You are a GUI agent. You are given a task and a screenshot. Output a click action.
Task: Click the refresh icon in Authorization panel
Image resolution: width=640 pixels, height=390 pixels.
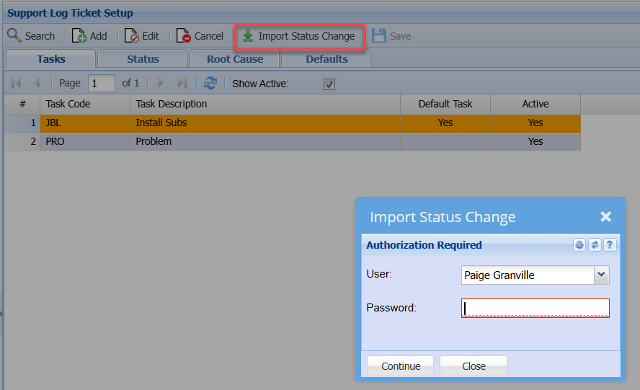click(595, 244)
